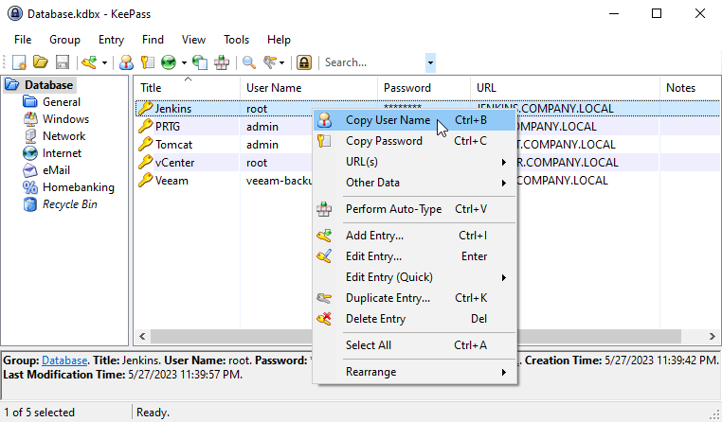
Task: Sort entries by the Notes column header
Action: pyautogui.click(x=690, y=87)
